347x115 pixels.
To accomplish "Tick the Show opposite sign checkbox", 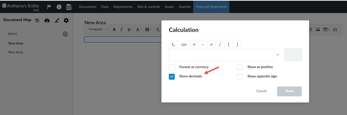I will [x=240, y=77].
